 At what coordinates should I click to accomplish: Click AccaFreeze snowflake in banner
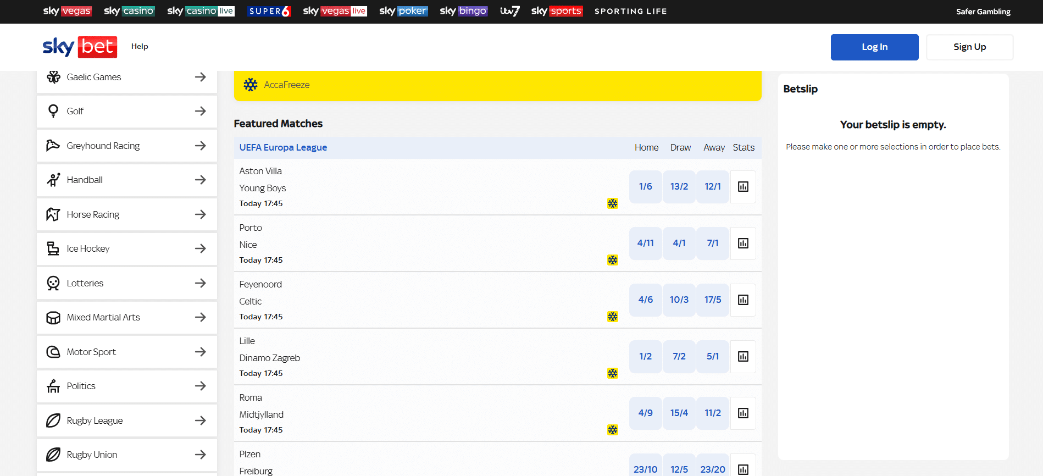pos(251,85)
